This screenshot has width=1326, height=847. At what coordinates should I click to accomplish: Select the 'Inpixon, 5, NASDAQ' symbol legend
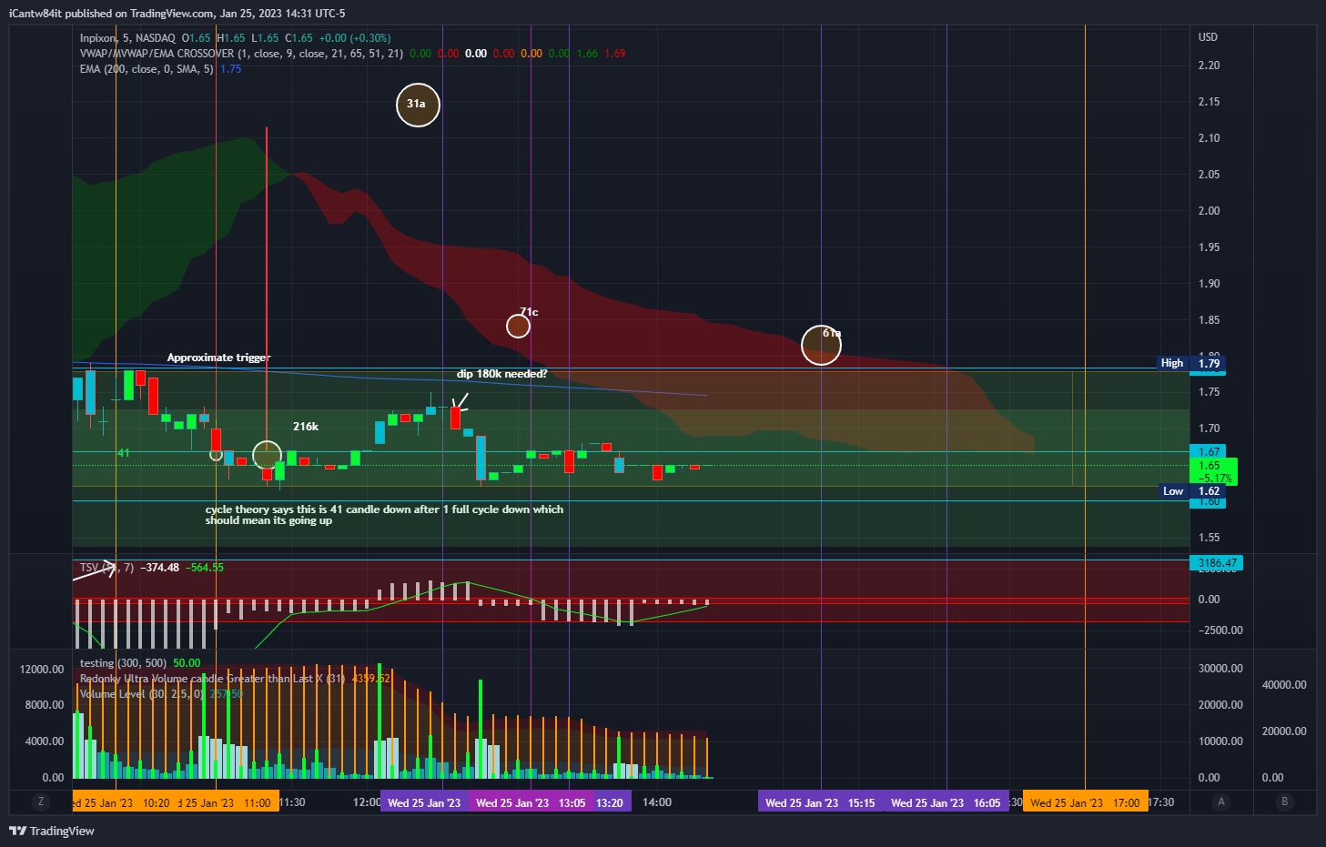click(127, 38)
